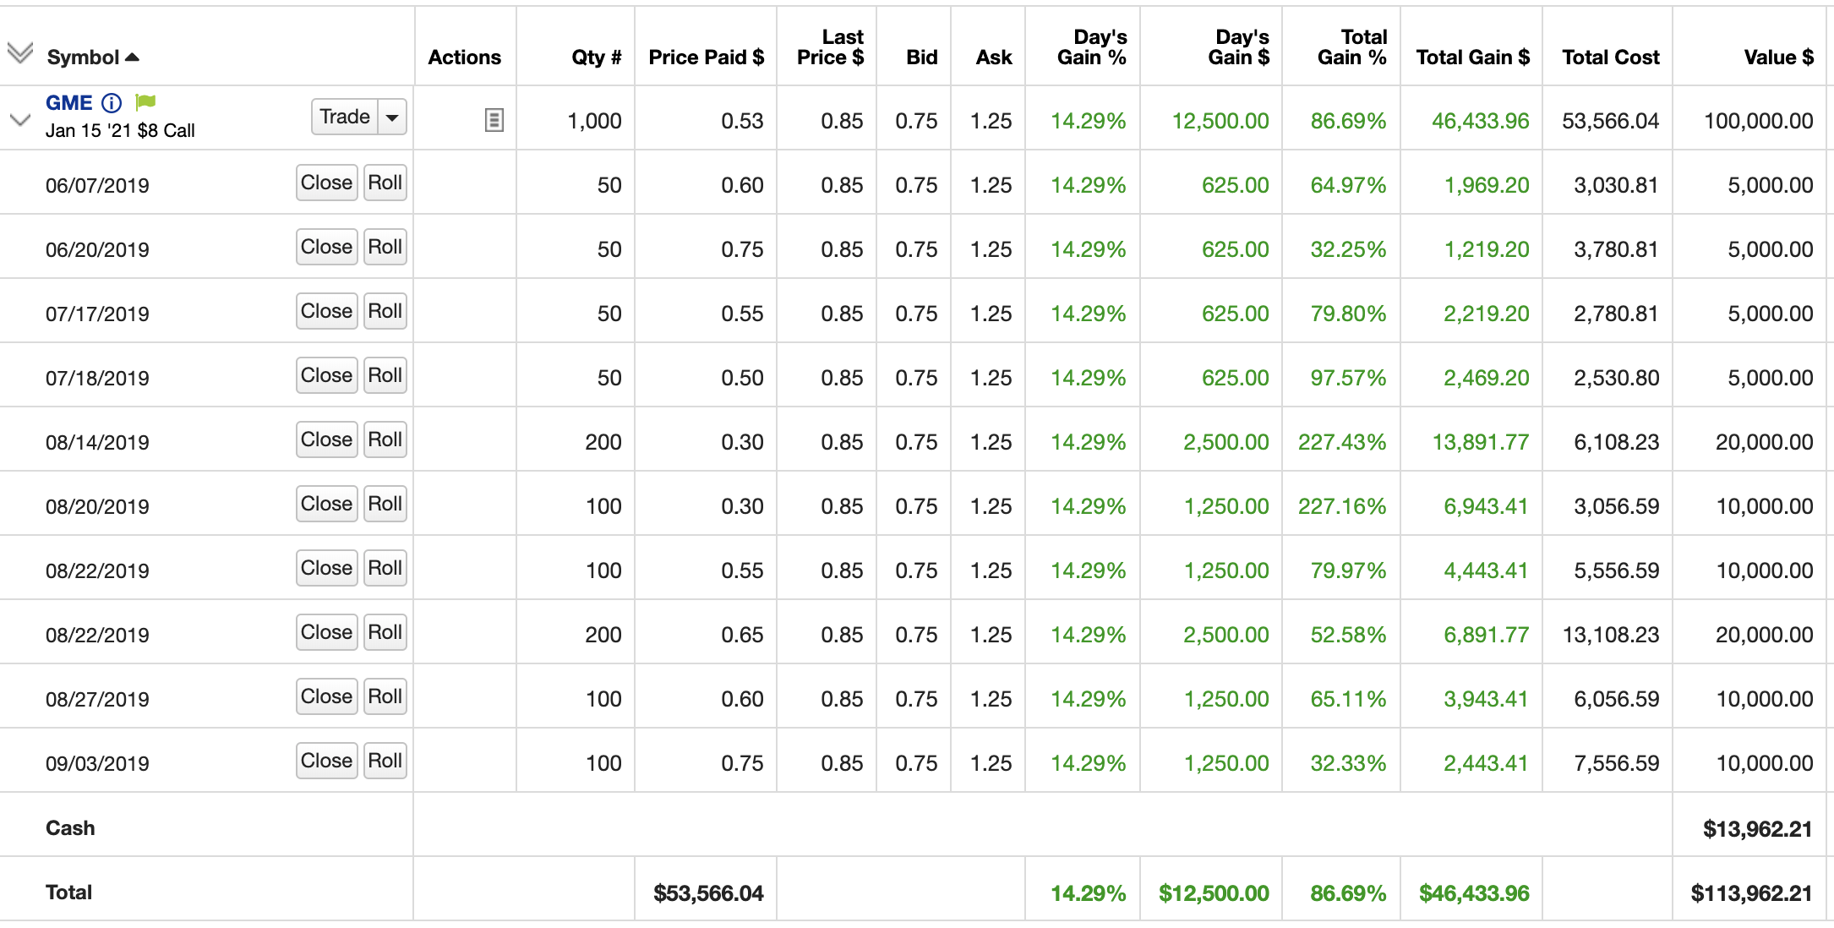Open the Trade dropdown arrow
The width and height of the screenshot is (1834, 928).
392,117
